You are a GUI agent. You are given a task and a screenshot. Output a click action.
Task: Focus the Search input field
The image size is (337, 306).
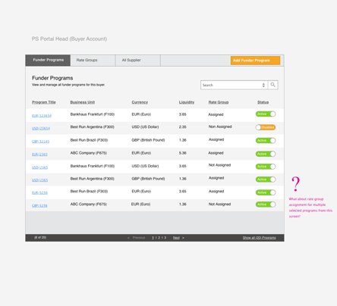point(234,85)
